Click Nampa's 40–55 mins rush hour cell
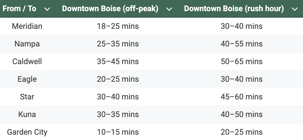 point(242,44)
